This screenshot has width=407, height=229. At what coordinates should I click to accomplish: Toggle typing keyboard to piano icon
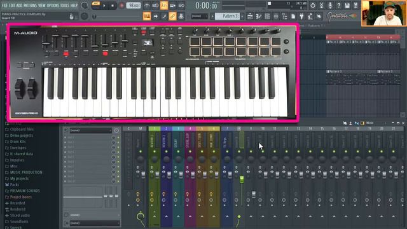click(x=147, y=17)
